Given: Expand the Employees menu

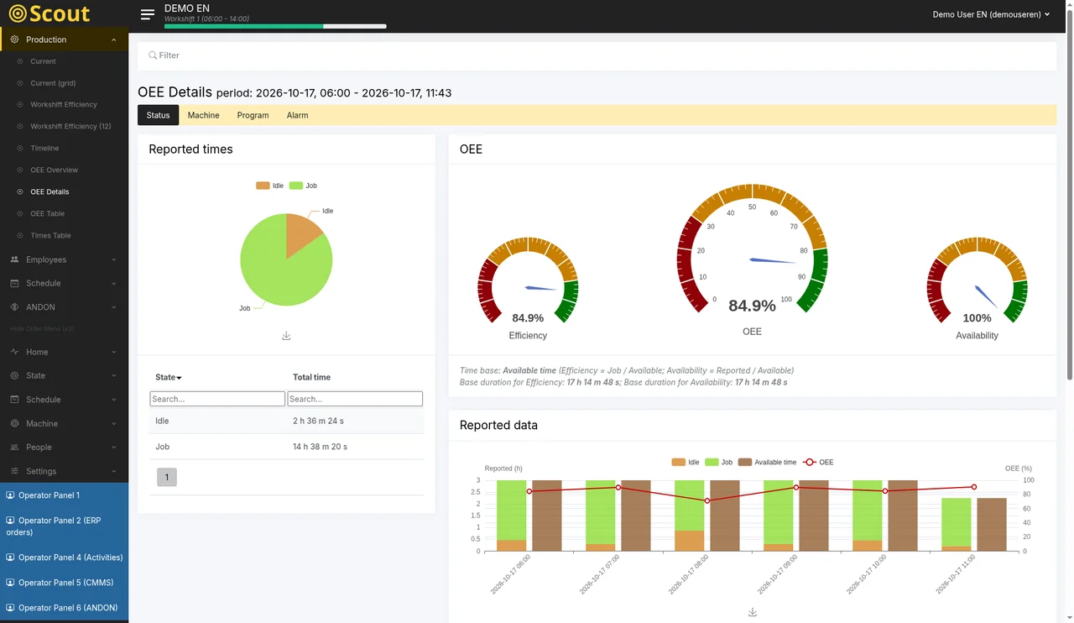Looking at the screenshot, I should pyautogui.click(x=113, y=259).
